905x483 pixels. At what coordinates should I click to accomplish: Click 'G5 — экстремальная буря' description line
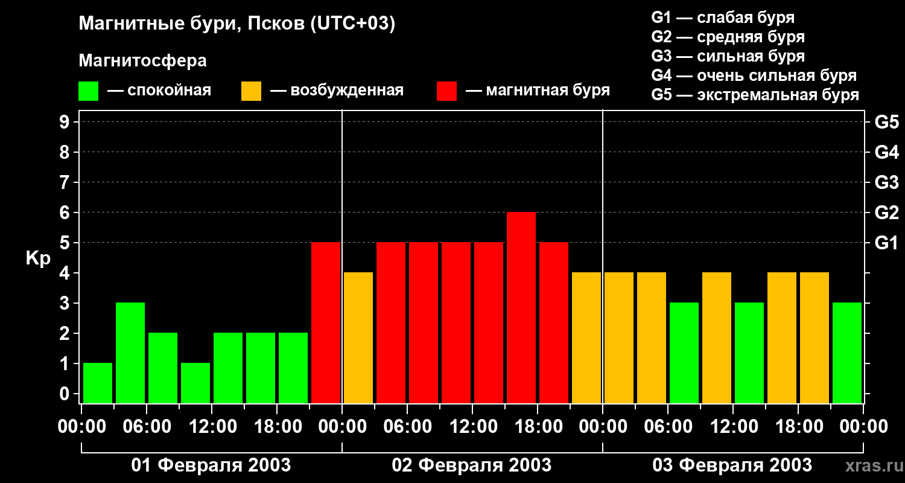coord(755,95)
